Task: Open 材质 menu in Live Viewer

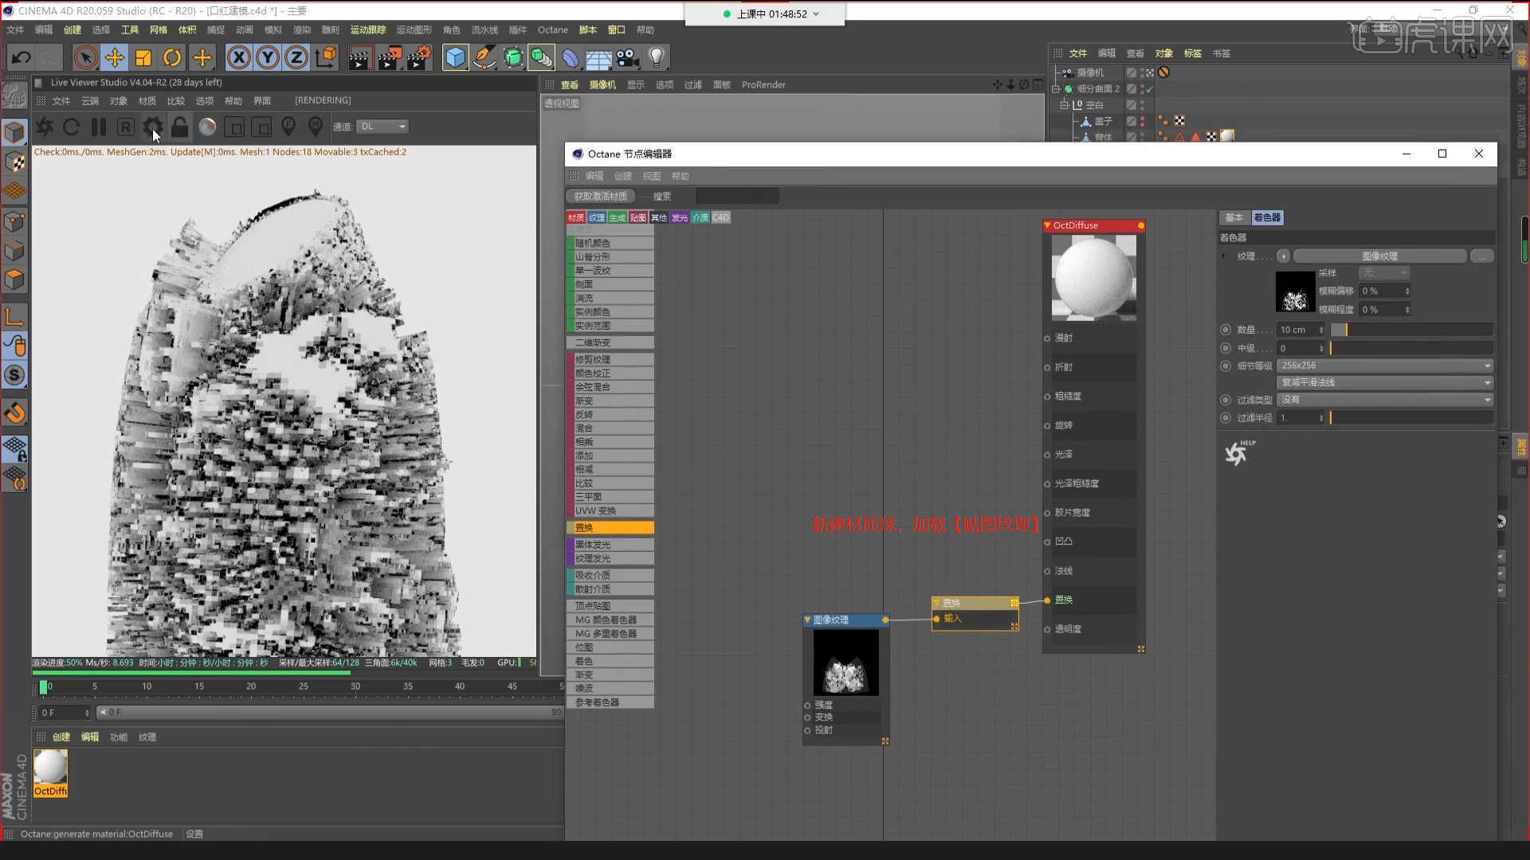Action: pyautogui.click(x=147, y=101)
